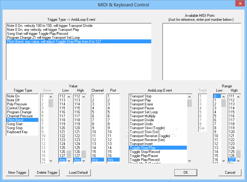247x182 pixels.
Task: Select 120 in Range High list
Action: 232,132
